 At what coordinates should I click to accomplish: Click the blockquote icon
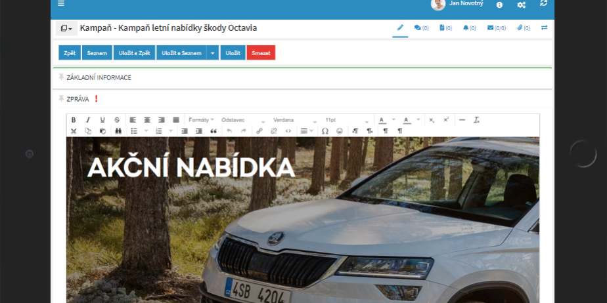click(x=214, y=131)
